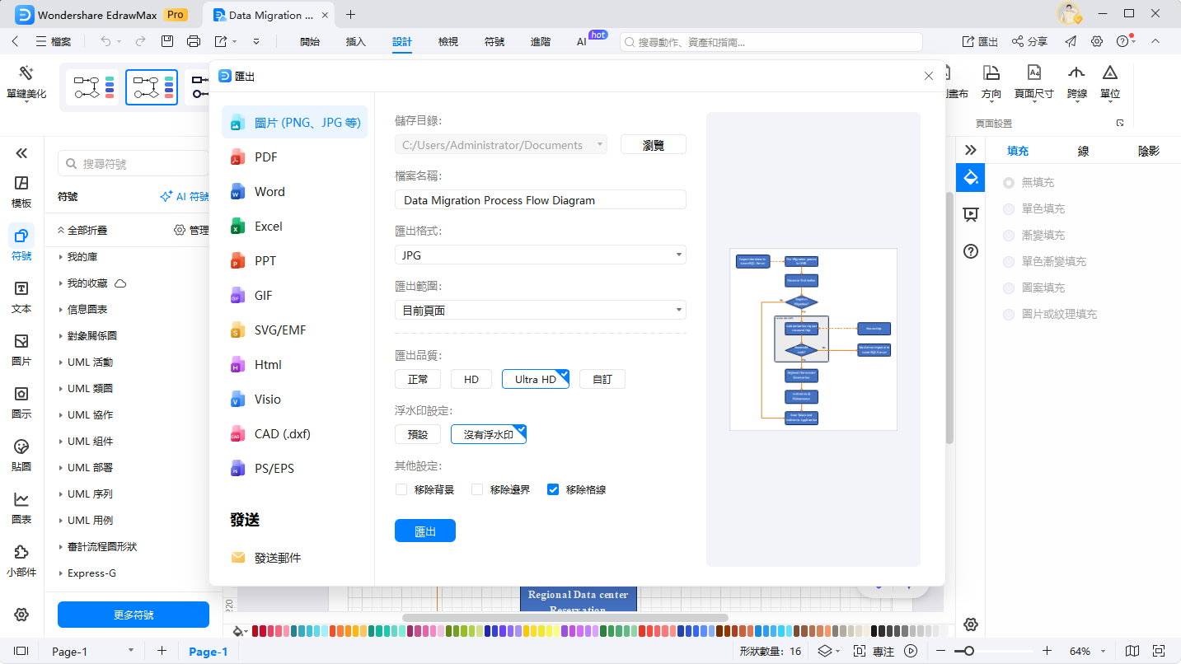
Task: Select PDF export format in sidebar
Action: coord(265,157)
